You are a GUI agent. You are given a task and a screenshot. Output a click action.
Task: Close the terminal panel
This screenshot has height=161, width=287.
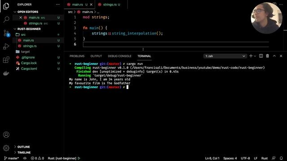point(281,56)
